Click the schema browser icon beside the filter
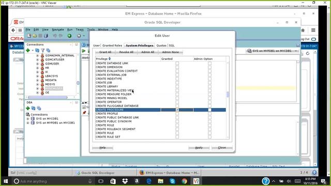This screenshot has width=331, height=186. point(48,51)
